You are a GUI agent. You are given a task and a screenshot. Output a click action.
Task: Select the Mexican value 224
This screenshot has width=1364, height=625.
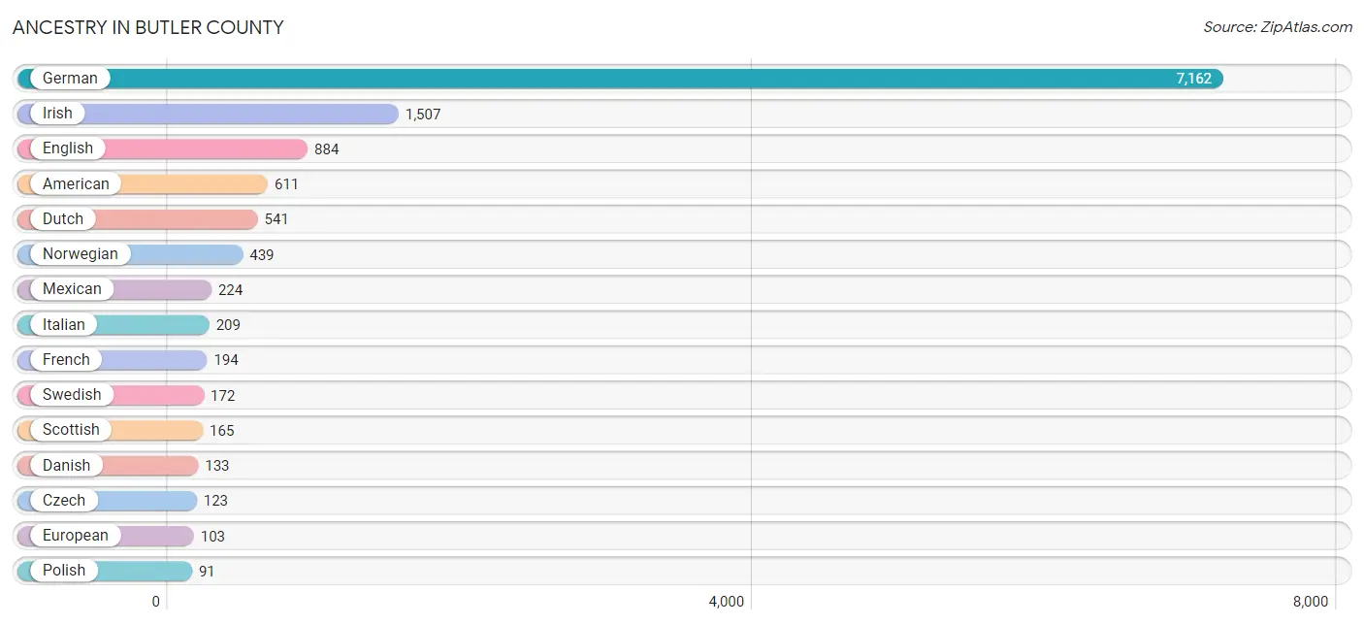tap(231, 290)
